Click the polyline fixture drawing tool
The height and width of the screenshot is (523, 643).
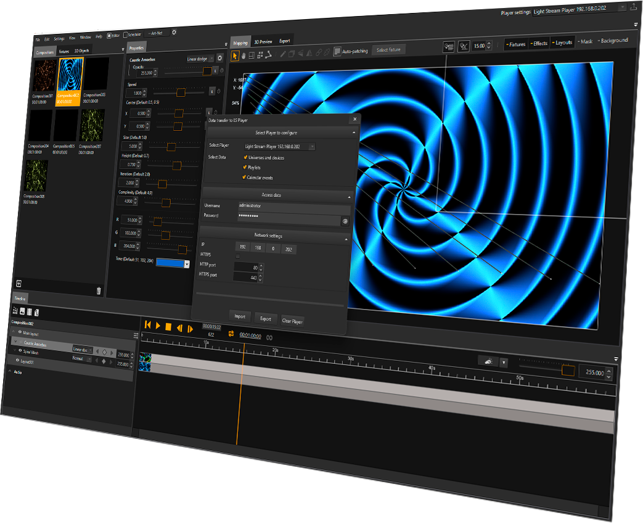pos(268,54)
